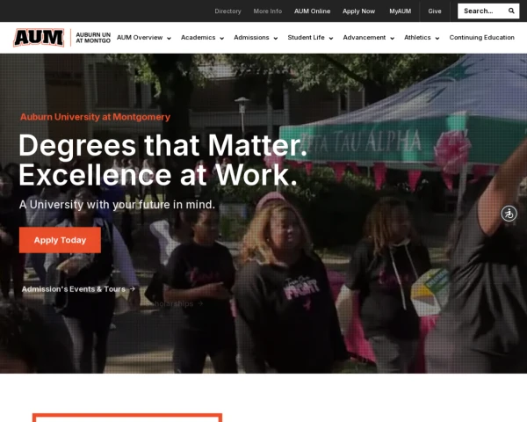Expand the Academics dropdown chevron
This screenshot has height=422, width=527.
point(222,38)
